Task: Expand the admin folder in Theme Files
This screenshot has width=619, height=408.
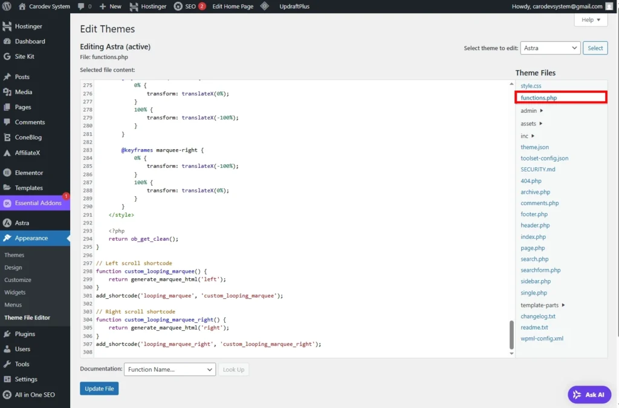Action: point(532,111)
